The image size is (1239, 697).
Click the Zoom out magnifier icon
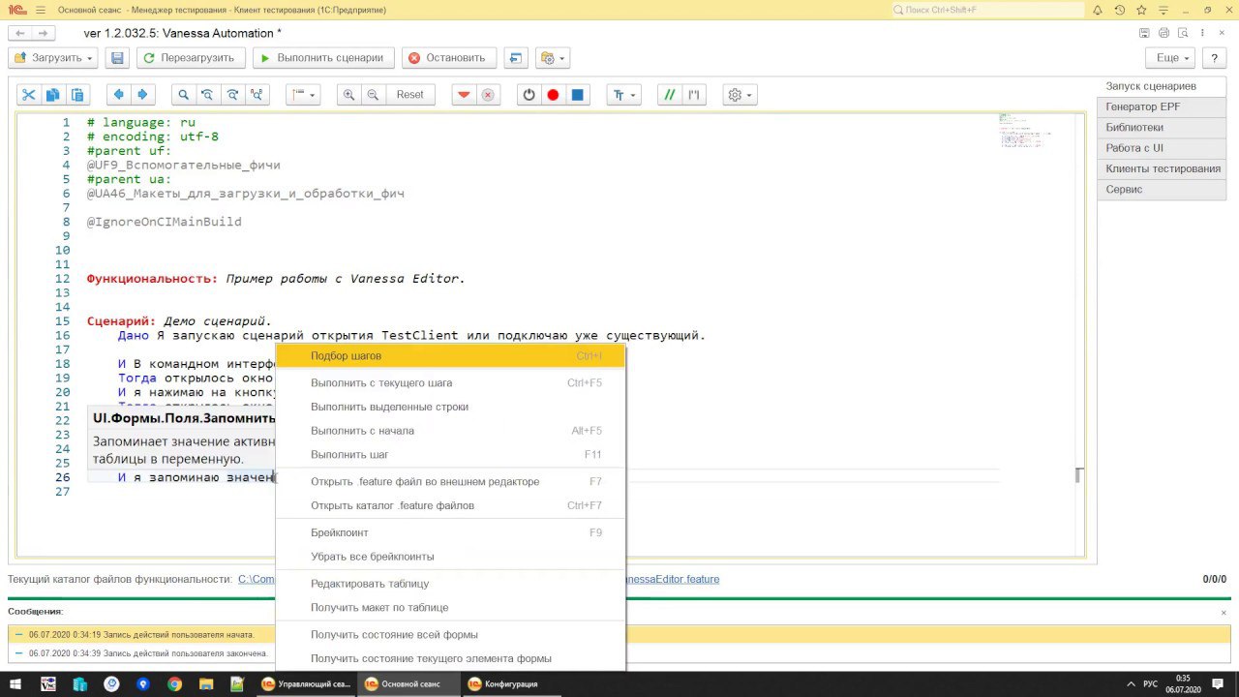click(373, 95)
